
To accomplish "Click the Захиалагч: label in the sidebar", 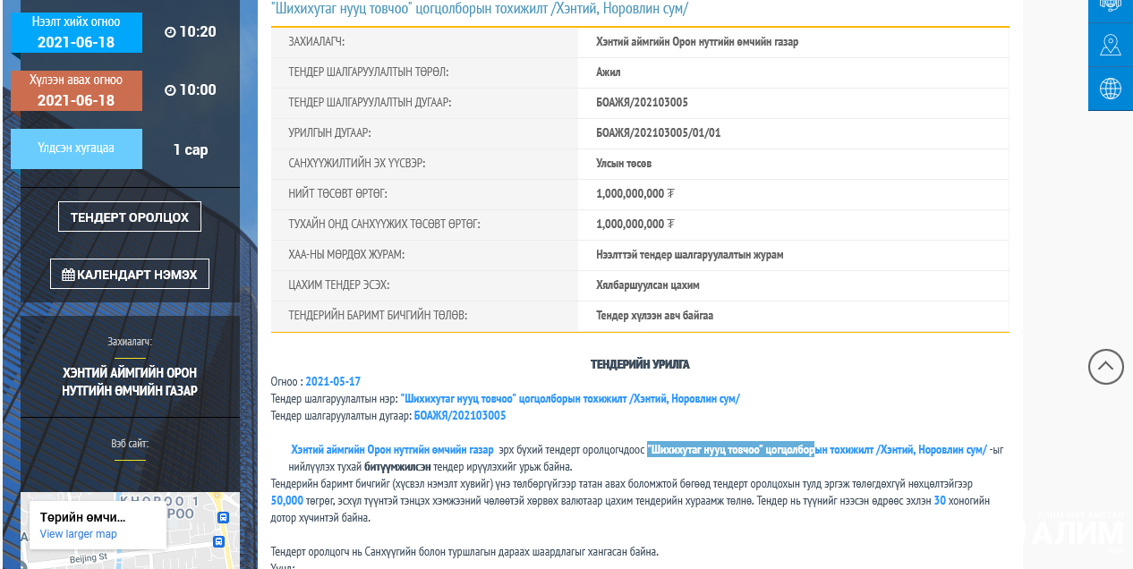I will [130, 341].
